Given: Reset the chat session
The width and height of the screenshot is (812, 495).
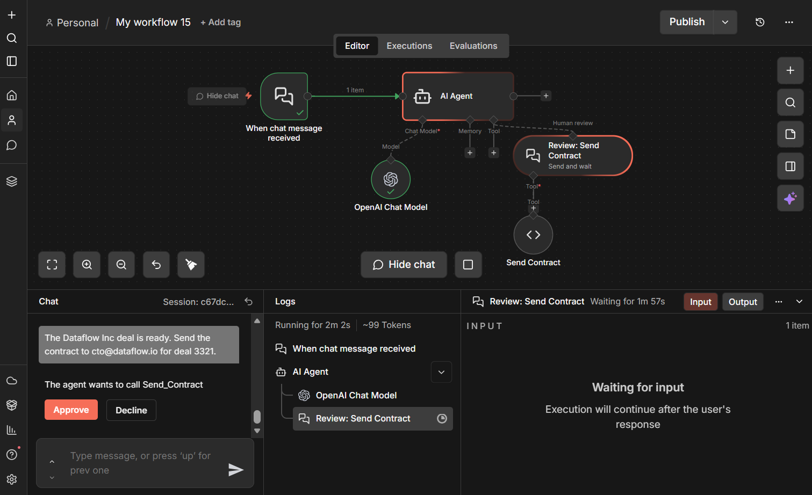Looking at the screenshot, I should pyautogui.click(x=248, y=302).
